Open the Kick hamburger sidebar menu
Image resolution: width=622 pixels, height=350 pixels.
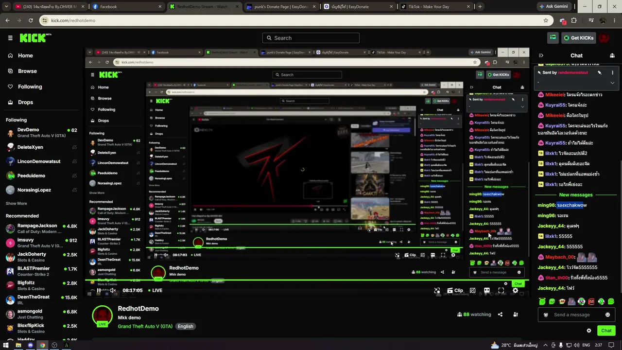[x=10, y=38]
